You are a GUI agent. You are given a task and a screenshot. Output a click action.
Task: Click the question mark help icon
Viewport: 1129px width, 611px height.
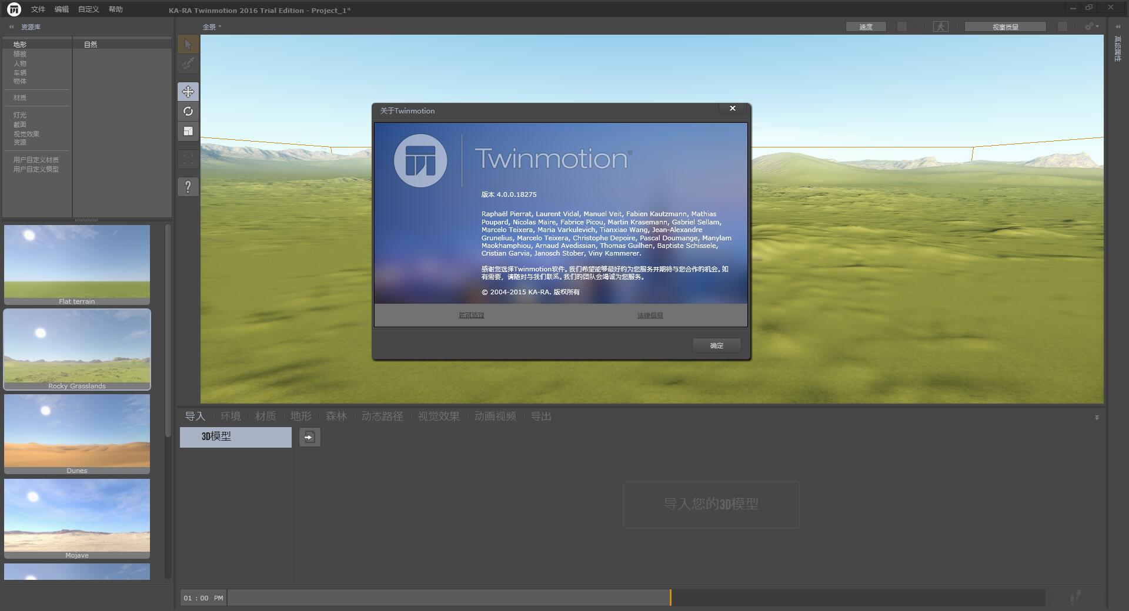pos(188,187)
